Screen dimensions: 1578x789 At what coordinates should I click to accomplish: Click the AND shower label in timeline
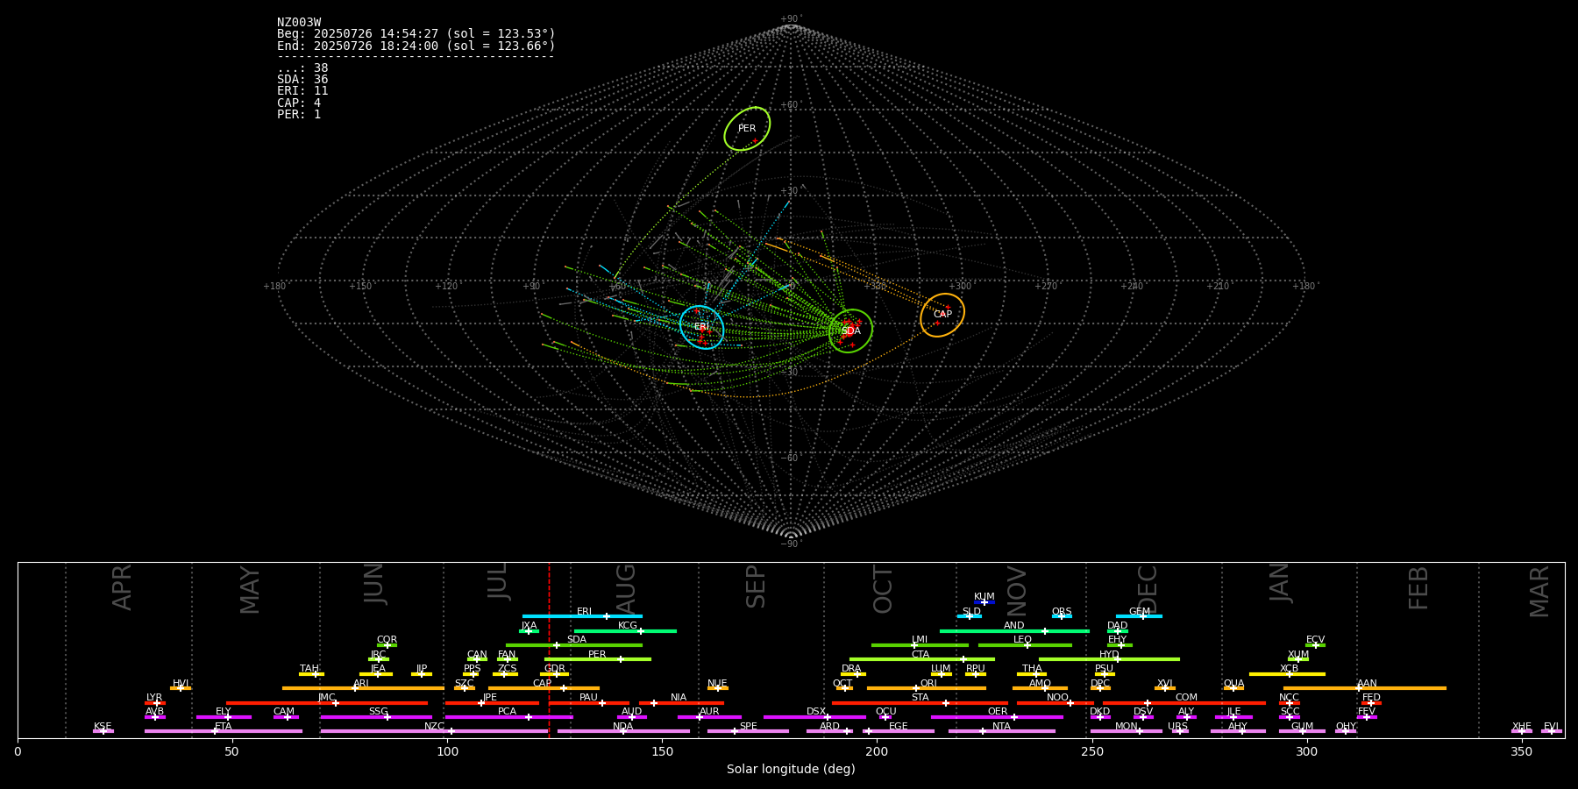1014,626
